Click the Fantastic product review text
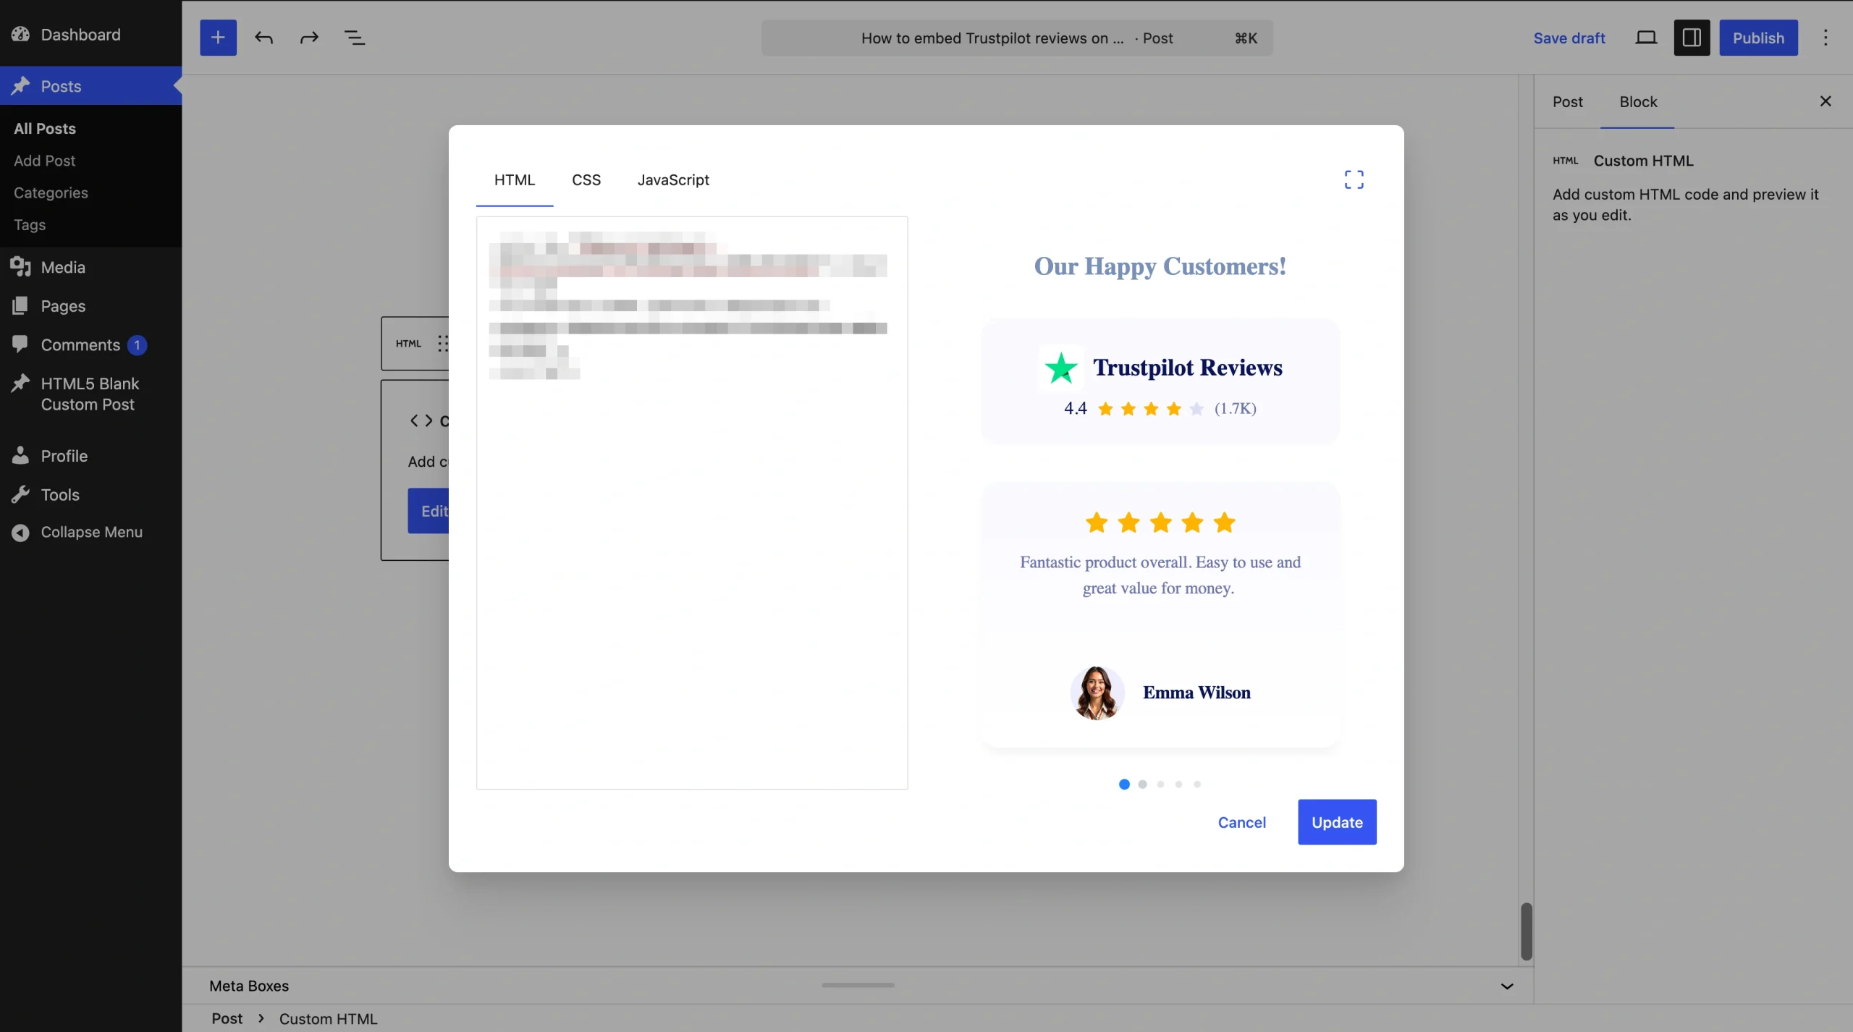 click(1160, 575)
